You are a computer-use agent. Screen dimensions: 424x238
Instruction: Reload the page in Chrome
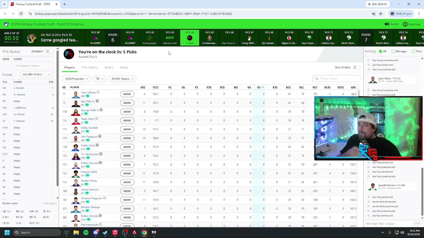click(x=21, y=14)
